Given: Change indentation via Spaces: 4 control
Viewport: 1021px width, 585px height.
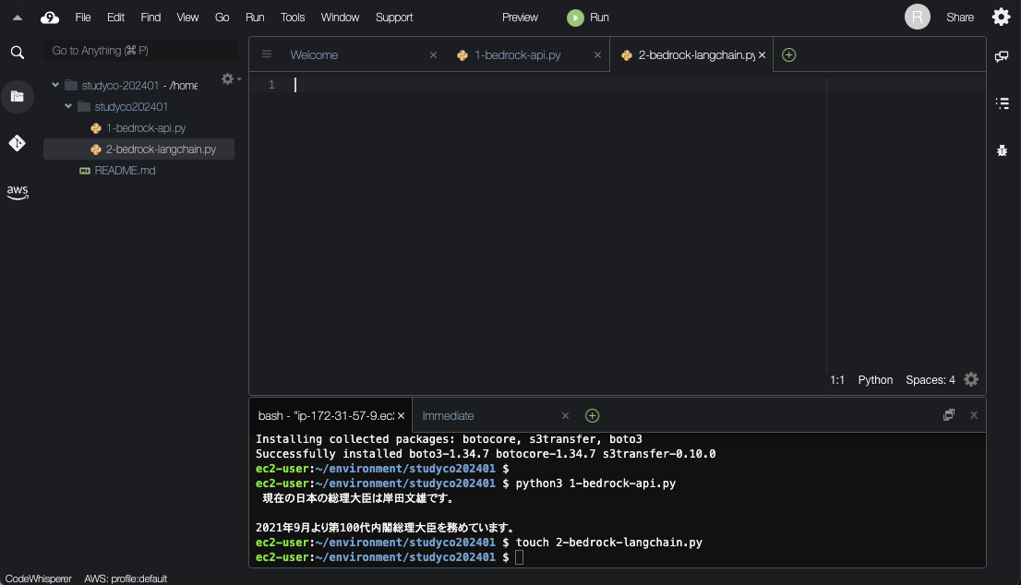Looking at the screenshot, I should (x=929, y=379).
